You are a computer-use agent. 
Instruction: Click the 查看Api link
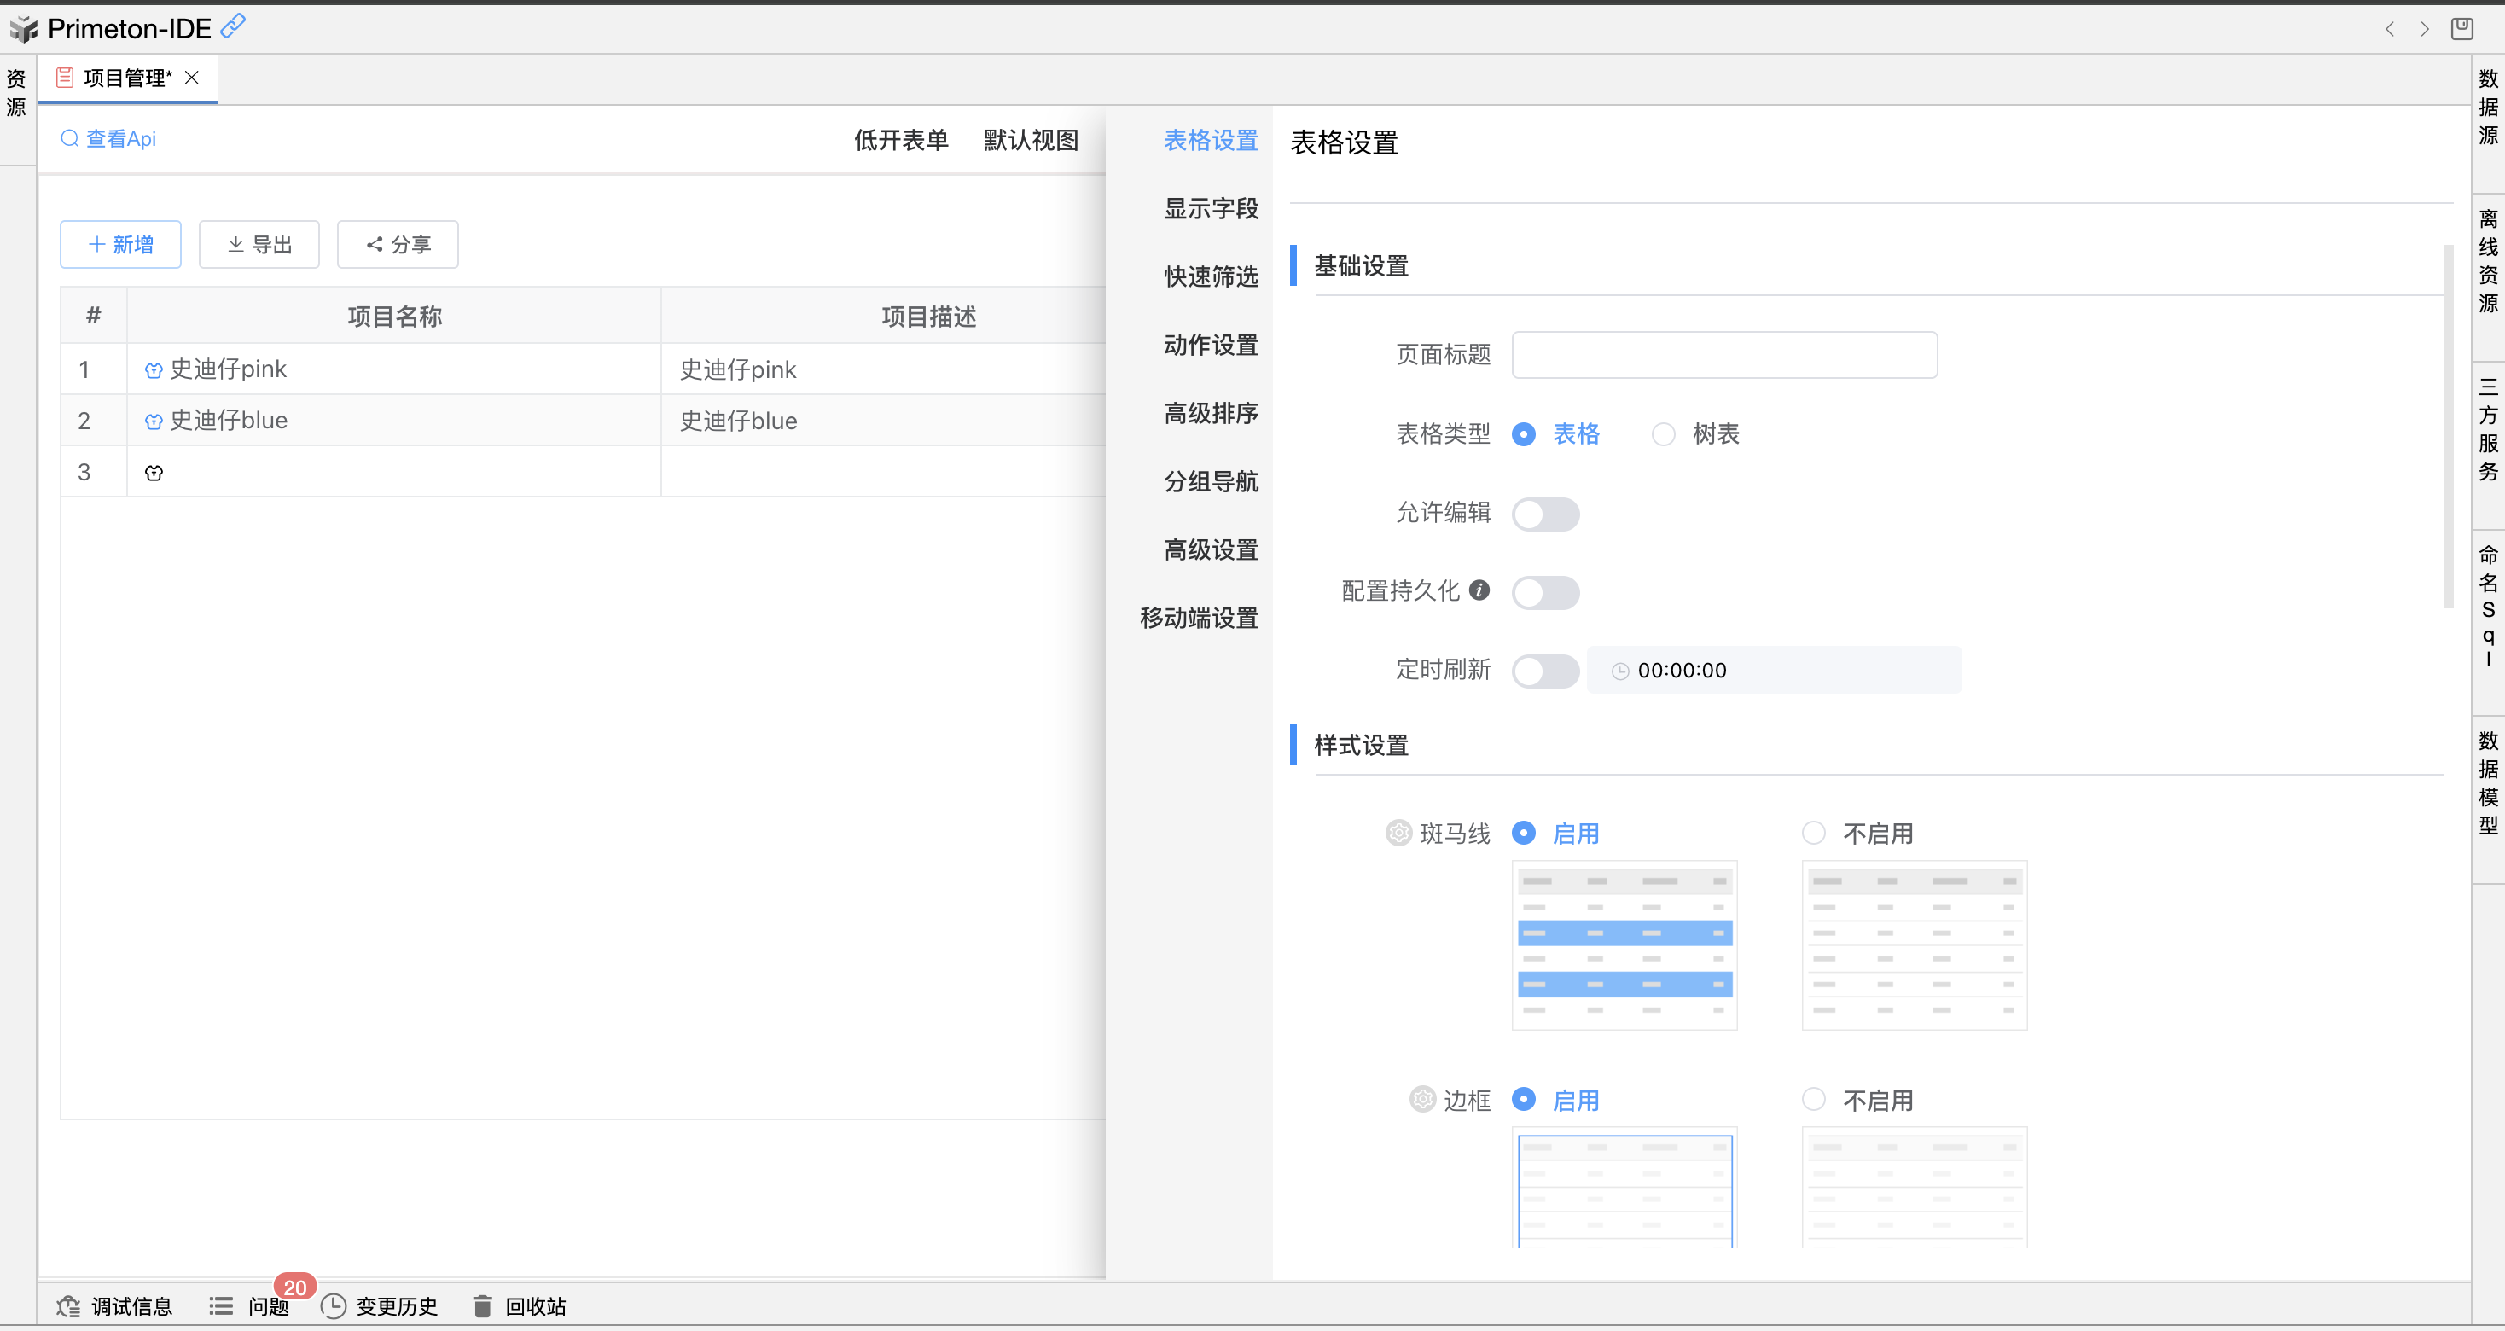pyautogui.click(x=109, y=139)
